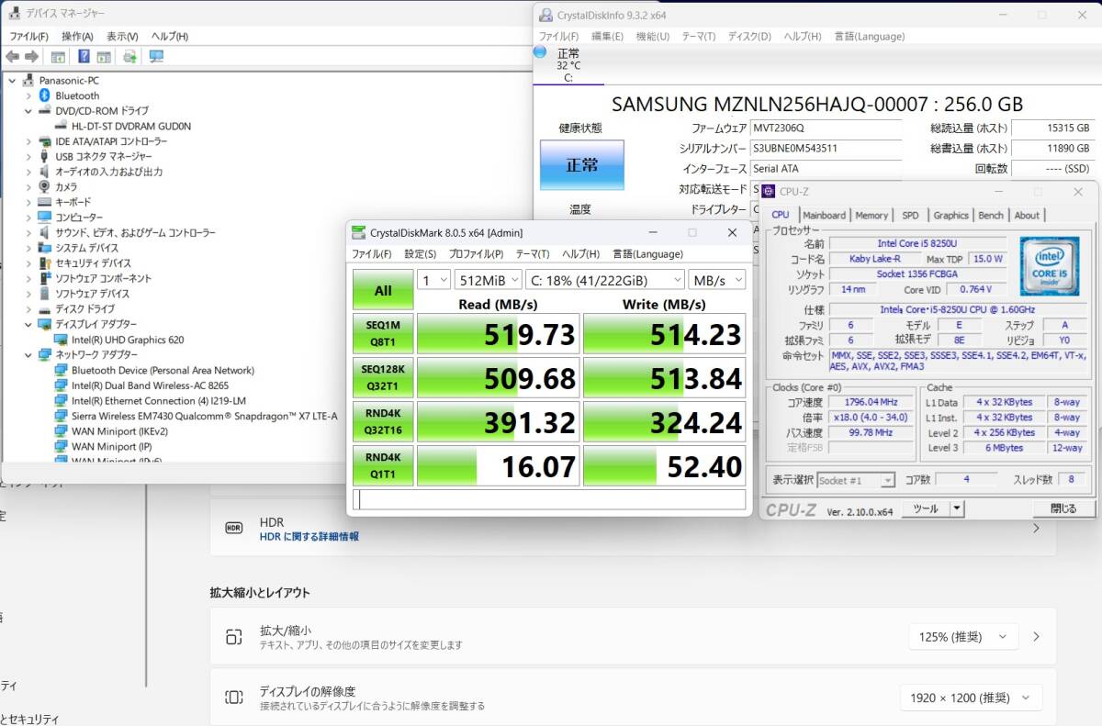Click the ディスプレイの解像度 icon in settings
This screenshot has width=1102, height=726.
(234, 698)
